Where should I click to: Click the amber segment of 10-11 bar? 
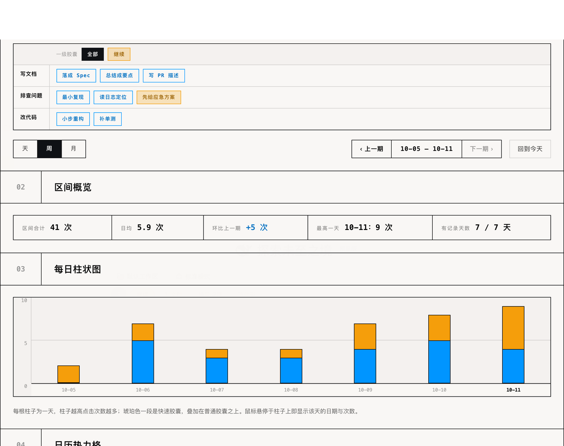[x=513, y=328]
